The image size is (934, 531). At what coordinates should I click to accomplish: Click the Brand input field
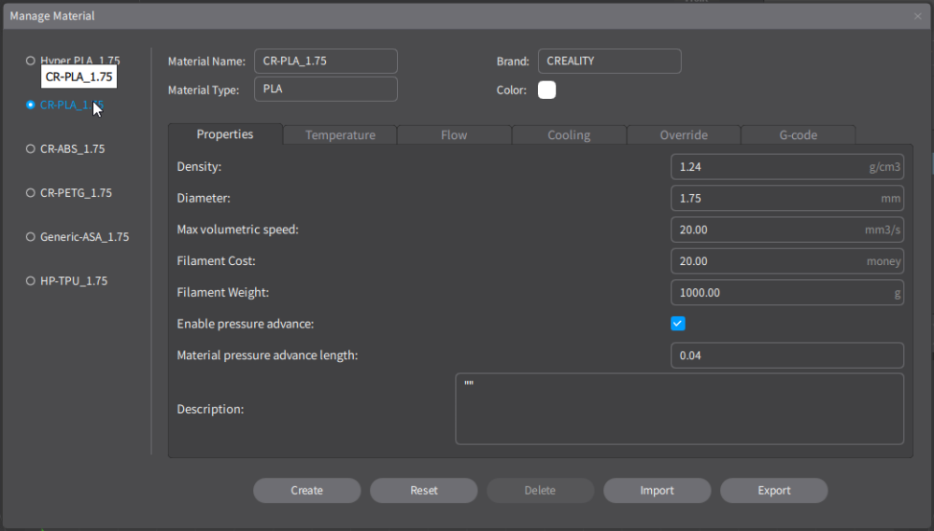tap(609, 61)
